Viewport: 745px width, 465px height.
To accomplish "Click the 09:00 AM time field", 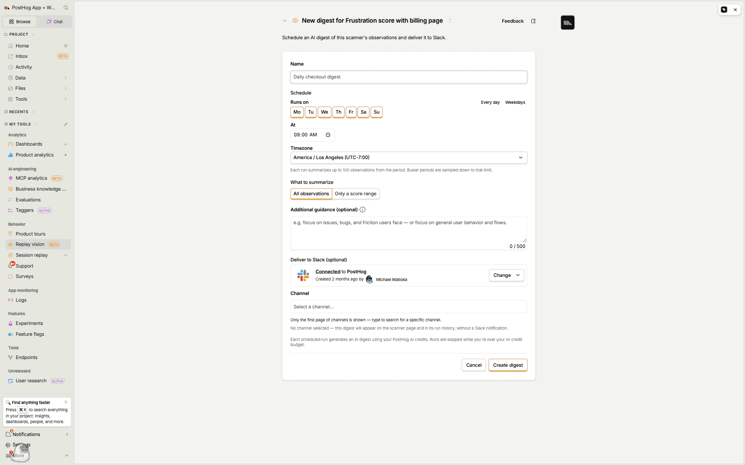I will pyautogui.click(x=312, y=135).
